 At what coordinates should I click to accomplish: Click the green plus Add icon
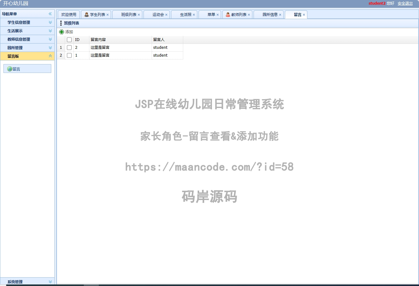62,32
